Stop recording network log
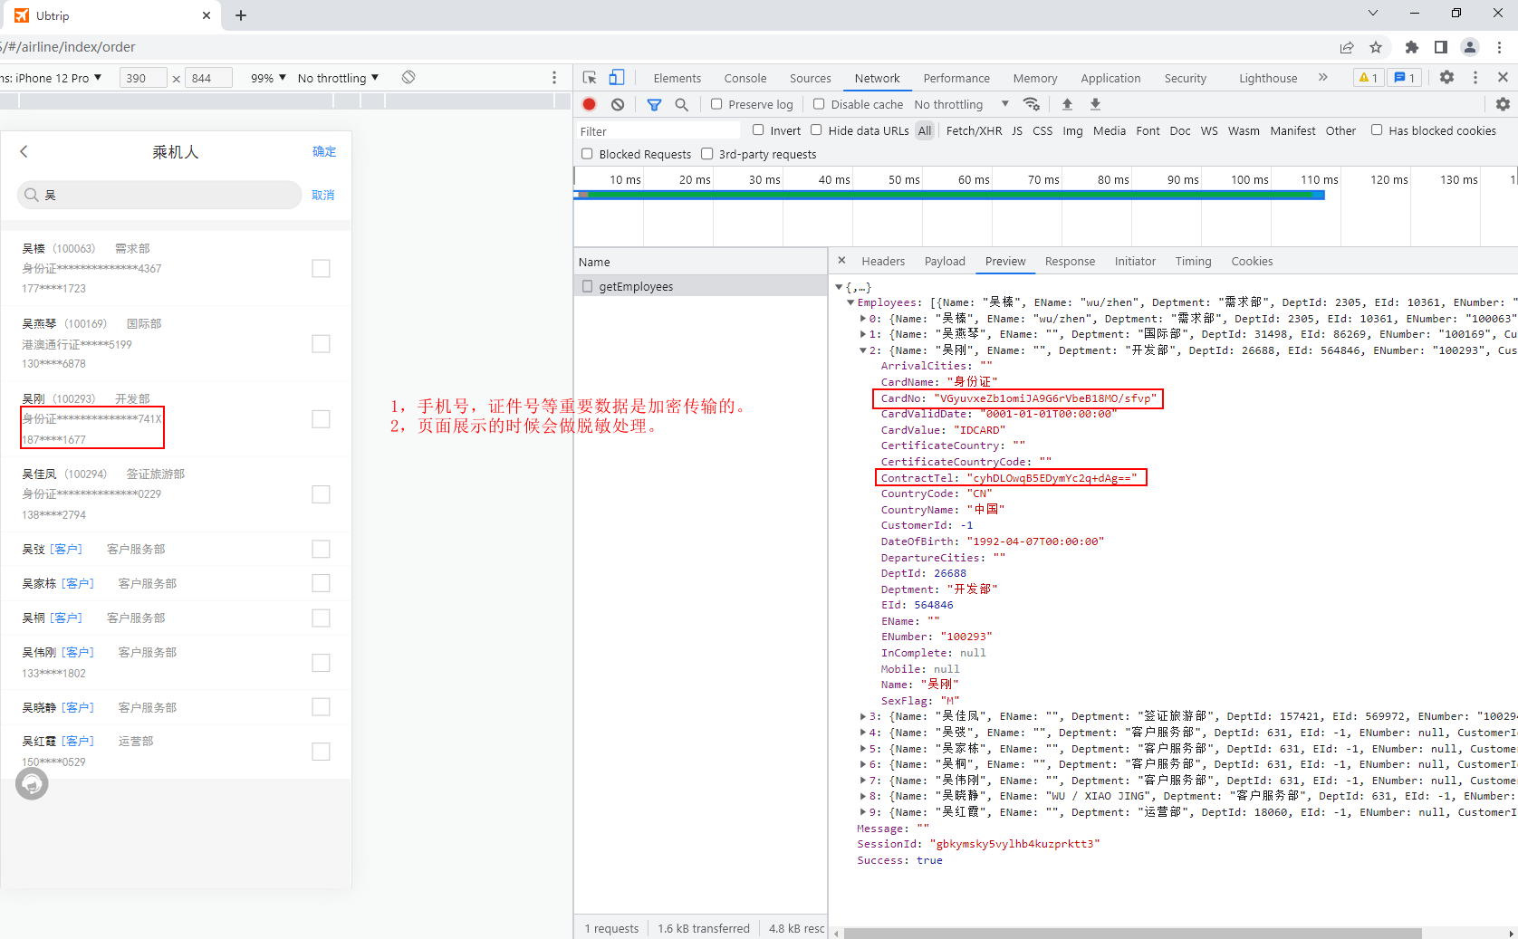This screenshot has height=939, width=1518. [590, 104]
